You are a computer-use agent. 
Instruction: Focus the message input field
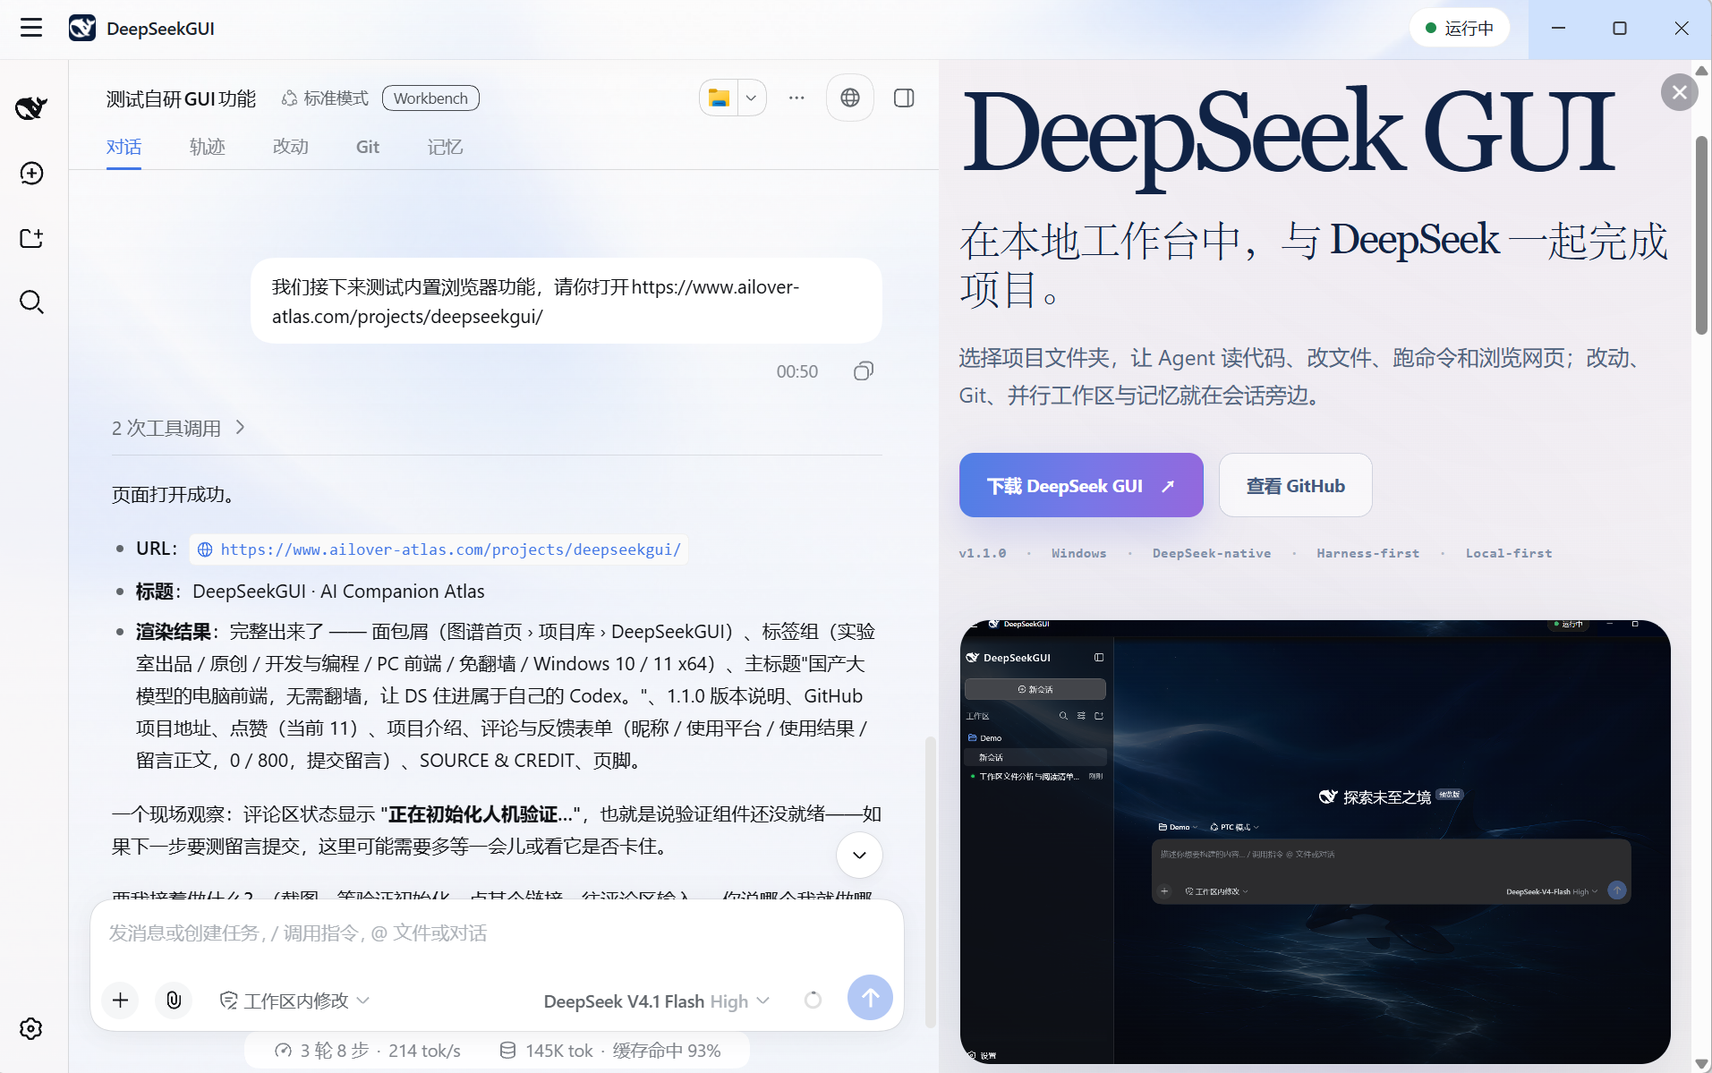[497, 933]
